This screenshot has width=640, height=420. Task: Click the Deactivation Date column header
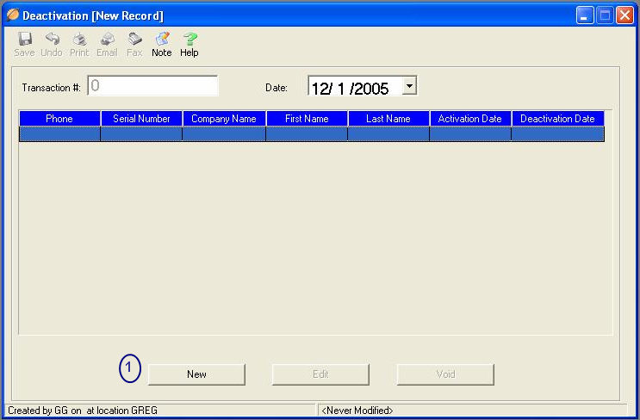coord(558,119)
